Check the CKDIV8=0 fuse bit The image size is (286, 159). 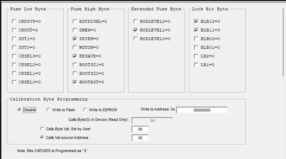[x=14, y=21]
